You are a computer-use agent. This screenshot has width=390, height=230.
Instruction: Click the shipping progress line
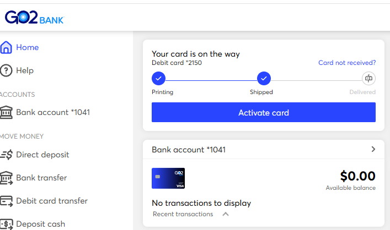[x=211, y=80]
